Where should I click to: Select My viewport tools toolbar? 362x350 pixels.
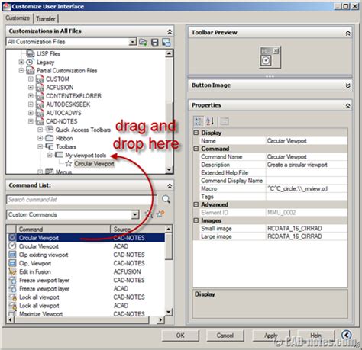click(x=86, y=155)
